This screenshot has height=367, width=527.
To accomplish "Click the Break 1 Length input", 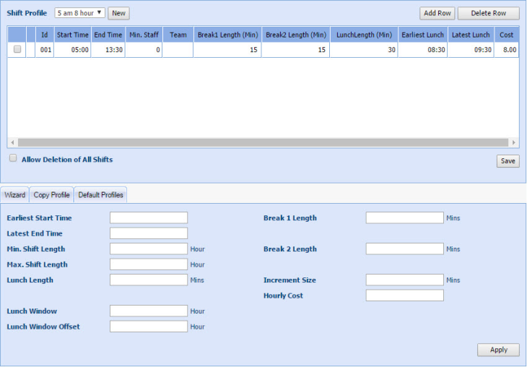I will (x=404, y=217).
